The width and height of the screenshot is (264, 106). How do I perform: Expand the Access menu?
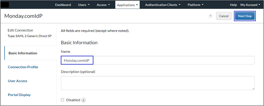pos(103,5)
